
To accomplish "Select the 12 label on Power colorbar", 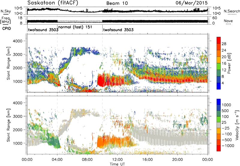I will (x=224, y=70).
